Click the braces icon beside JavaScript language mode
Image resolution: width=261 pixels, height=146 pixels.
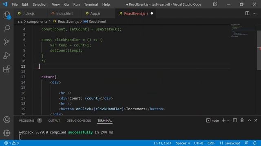click(221, 143)
